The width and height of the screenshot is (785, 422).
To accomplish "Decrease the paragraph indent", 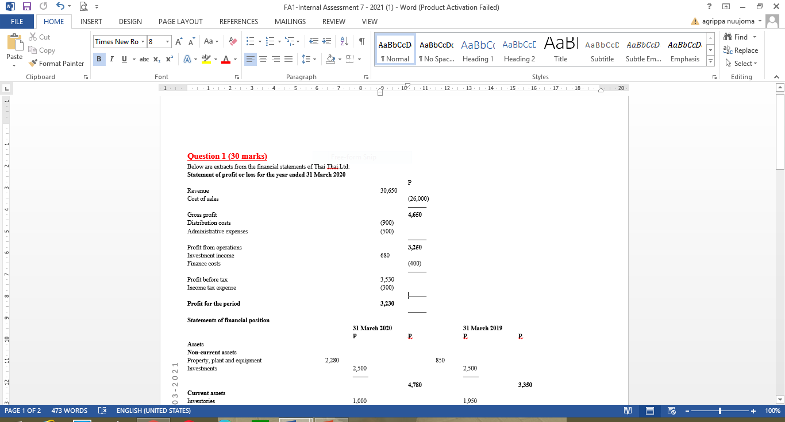I will tap(313, 42).
